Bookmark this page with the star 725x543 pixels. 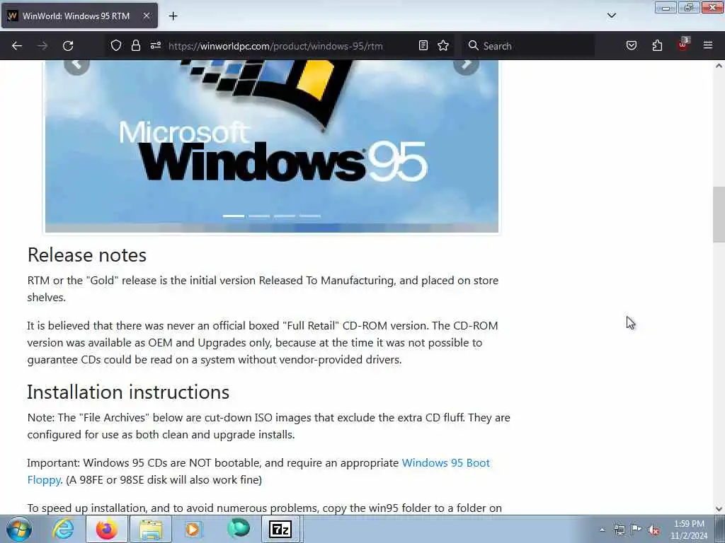point(443,45)
